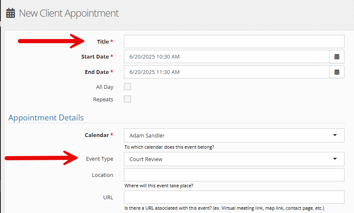Screen dimensions: 354x213
Task: Open the End Date calendar picker icon
Action: click(x=337, y=72)
